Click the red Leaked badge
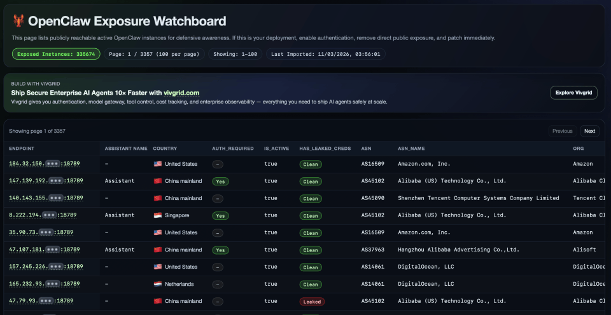 click(x=311, y=302)
